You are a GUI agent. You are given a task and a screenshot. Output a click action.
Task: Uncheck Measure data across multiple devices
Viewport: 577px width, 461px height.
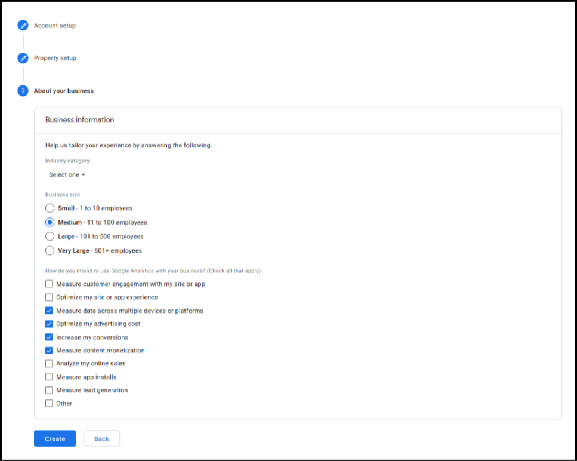pyautogui.click(x=49, y=311)
